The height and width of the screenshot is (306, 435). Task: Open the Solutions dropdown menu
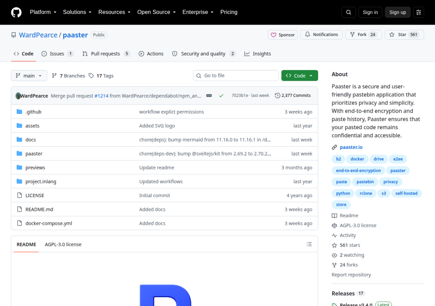[77, 12]
